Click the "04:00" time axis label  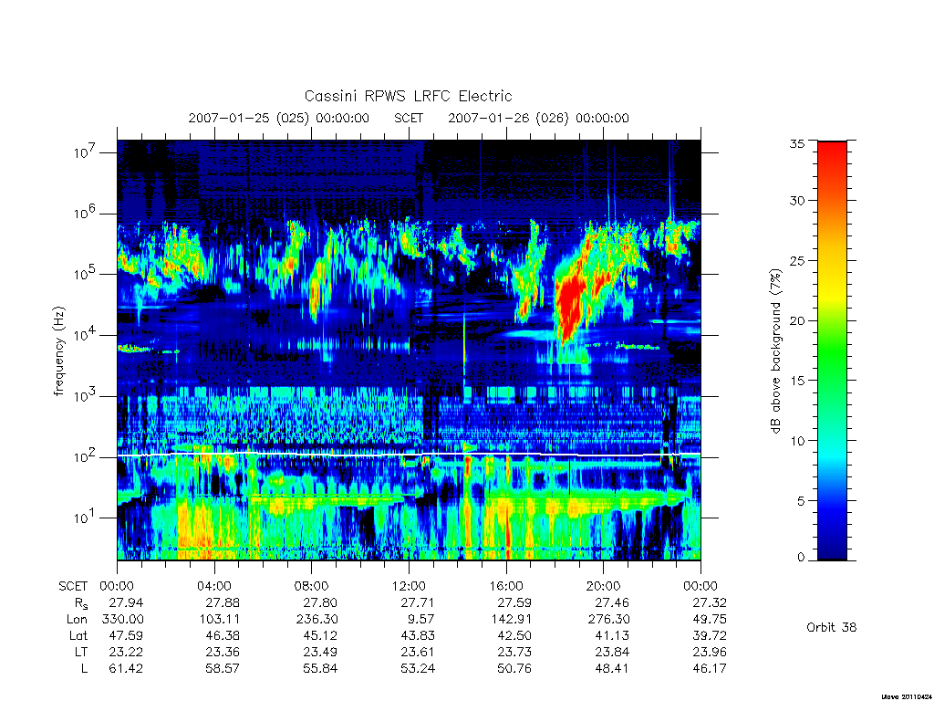[213, 586]
